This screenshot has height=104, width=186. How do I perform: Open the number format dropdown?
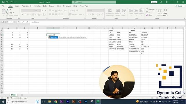tap(103, 11)
